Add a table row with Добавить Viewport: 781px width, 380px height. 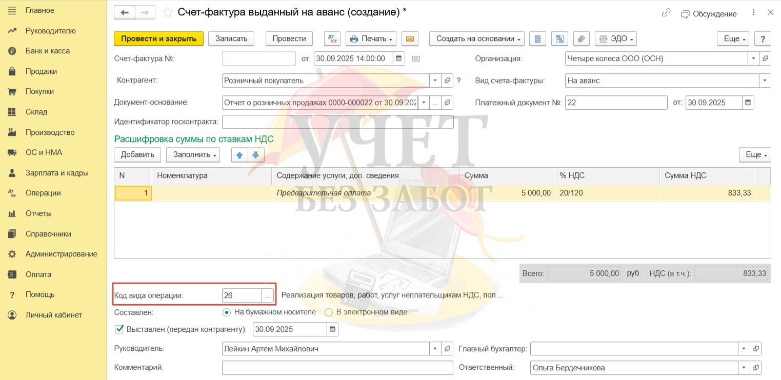pyautogui.click(x=137, y=155)
